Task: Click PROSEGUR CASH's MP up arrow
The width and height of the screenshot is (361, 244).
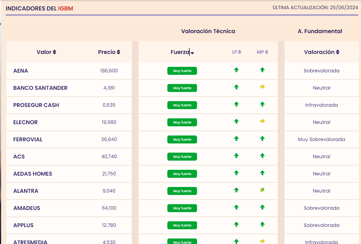Action: [262, 104]
